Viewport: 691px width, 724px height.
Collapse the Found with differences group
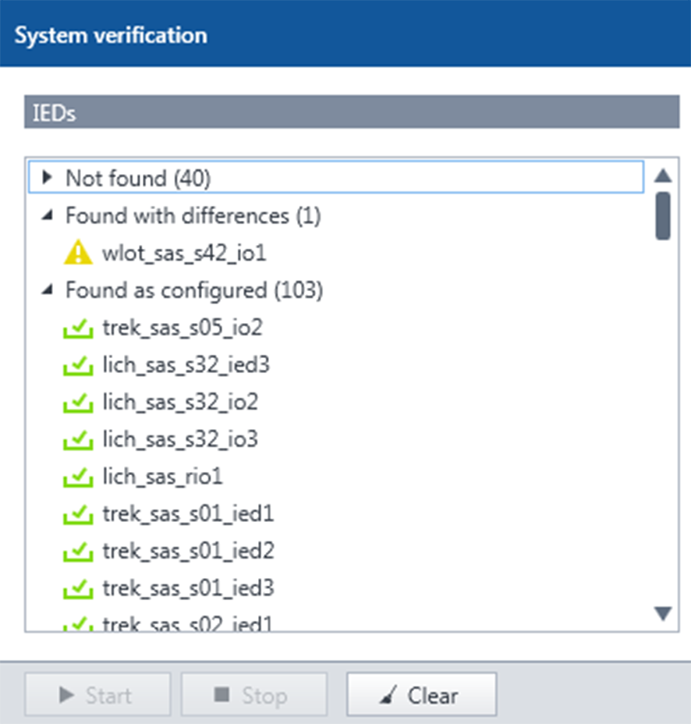click(x=48, y=215)
